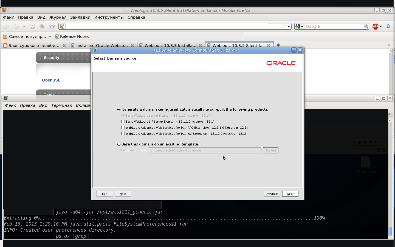This screenshot has height=247, width=395.
Task: Close the Блог сурового челяби… tab
Action: tap(64, 46)
